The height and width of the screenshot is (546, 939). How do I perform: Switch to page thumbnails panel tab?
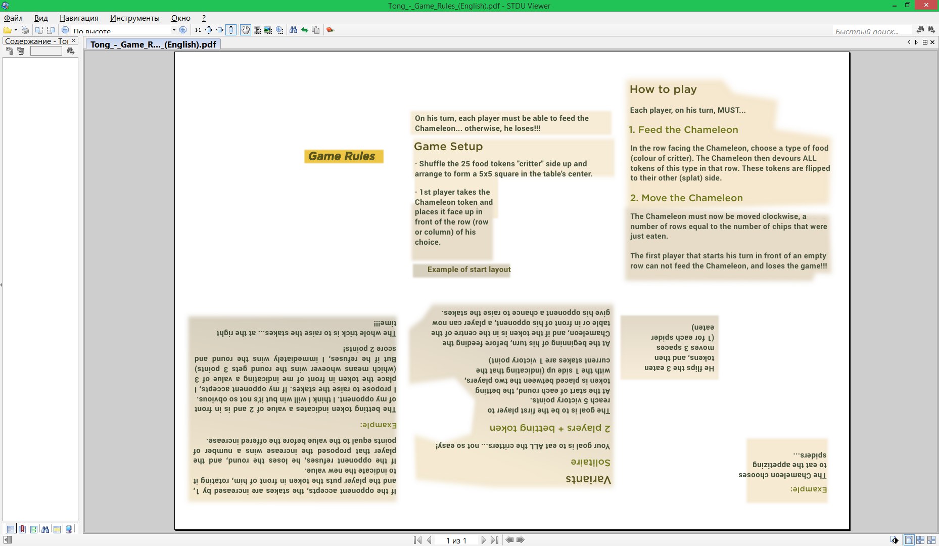[x=34, y=529]
